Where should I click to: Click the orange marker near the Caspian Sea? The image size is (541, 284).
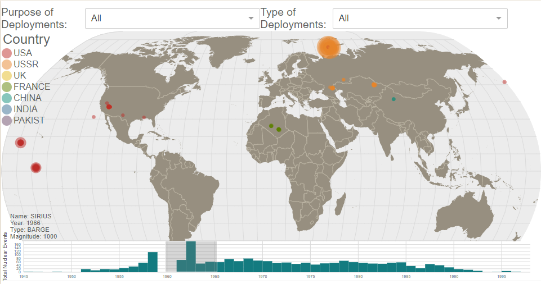332,88
